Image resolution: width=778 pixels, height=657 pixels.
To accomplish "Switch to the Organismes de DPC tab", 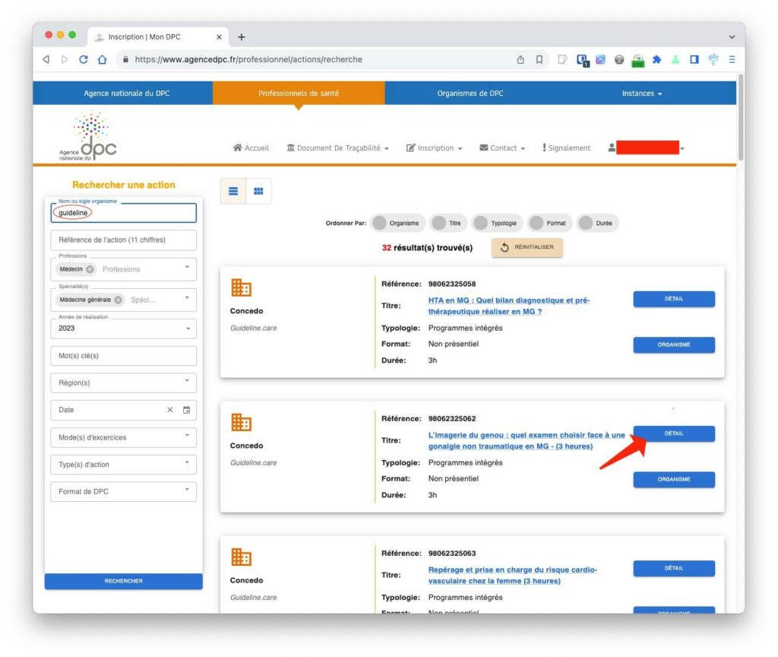I will point(472,92).
